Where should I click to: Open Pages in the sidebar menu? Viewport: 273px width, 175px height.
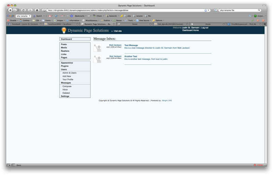(x=64, y=58)
